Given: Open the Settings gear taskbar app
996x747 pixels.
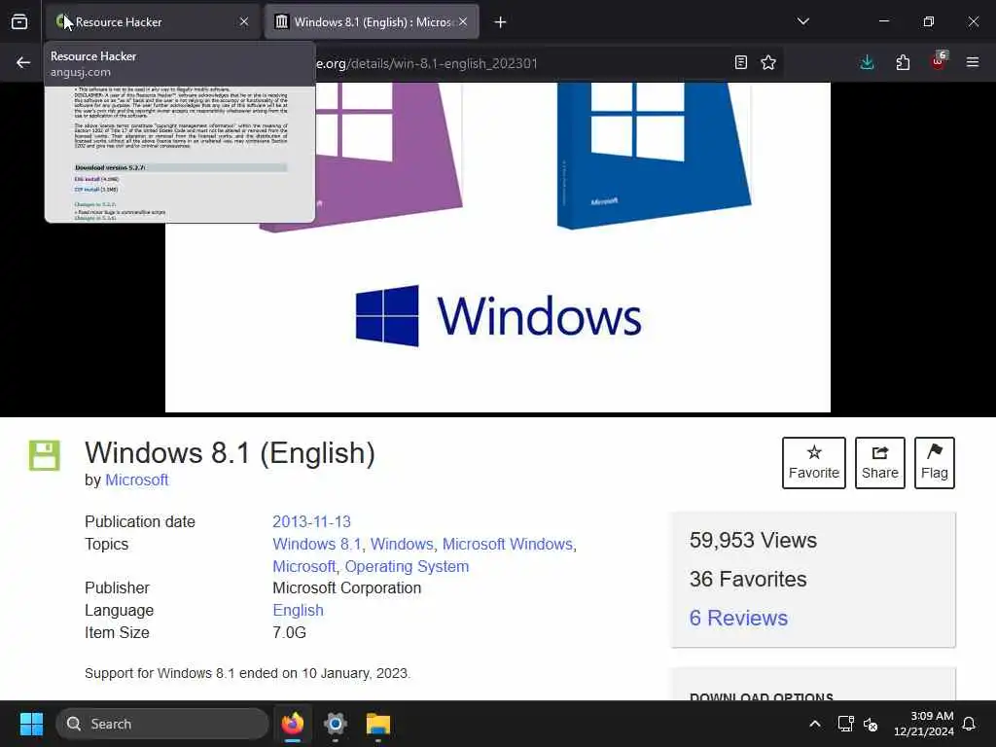Looking at the screenshot, I should point(336,724).
